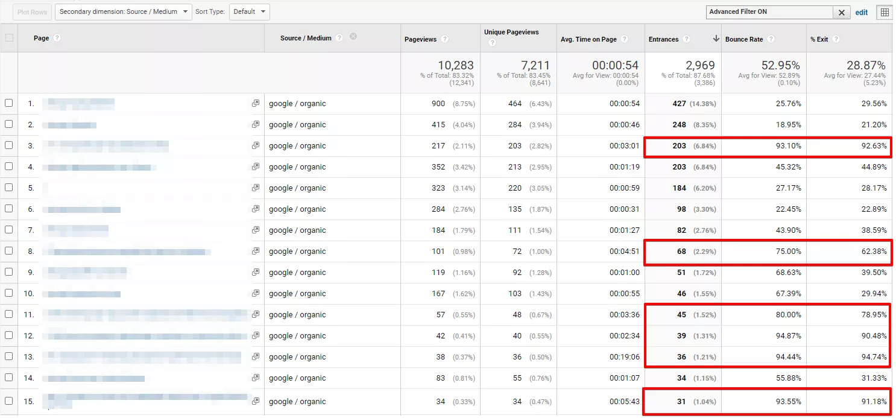Sort table by % Exit column
Image resolution: width=896 pixels, height=418 pixels.
(x=819, y=39)
